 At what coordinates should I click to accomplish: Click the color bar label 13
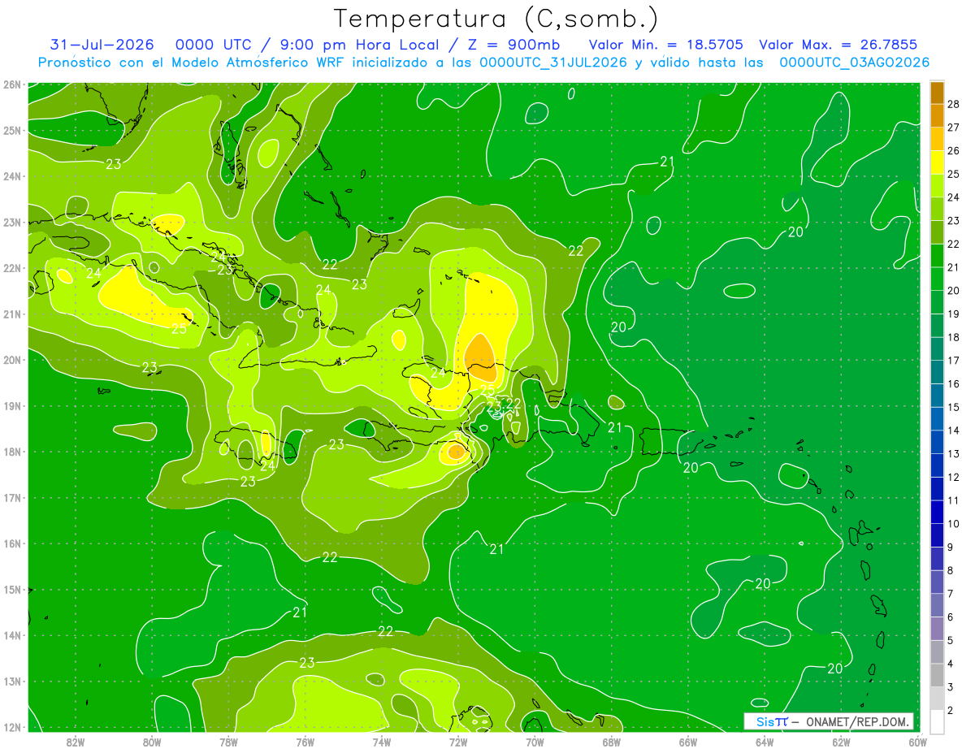click(953, 454)
